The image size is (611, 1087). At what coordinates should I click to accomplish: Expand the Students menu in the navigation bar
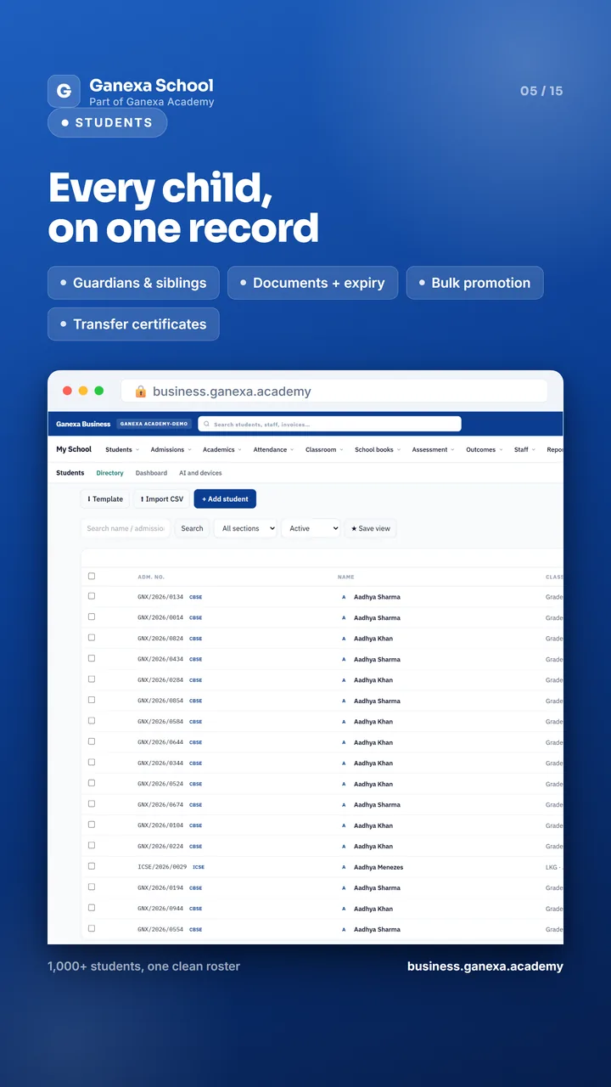coord(121,450)
